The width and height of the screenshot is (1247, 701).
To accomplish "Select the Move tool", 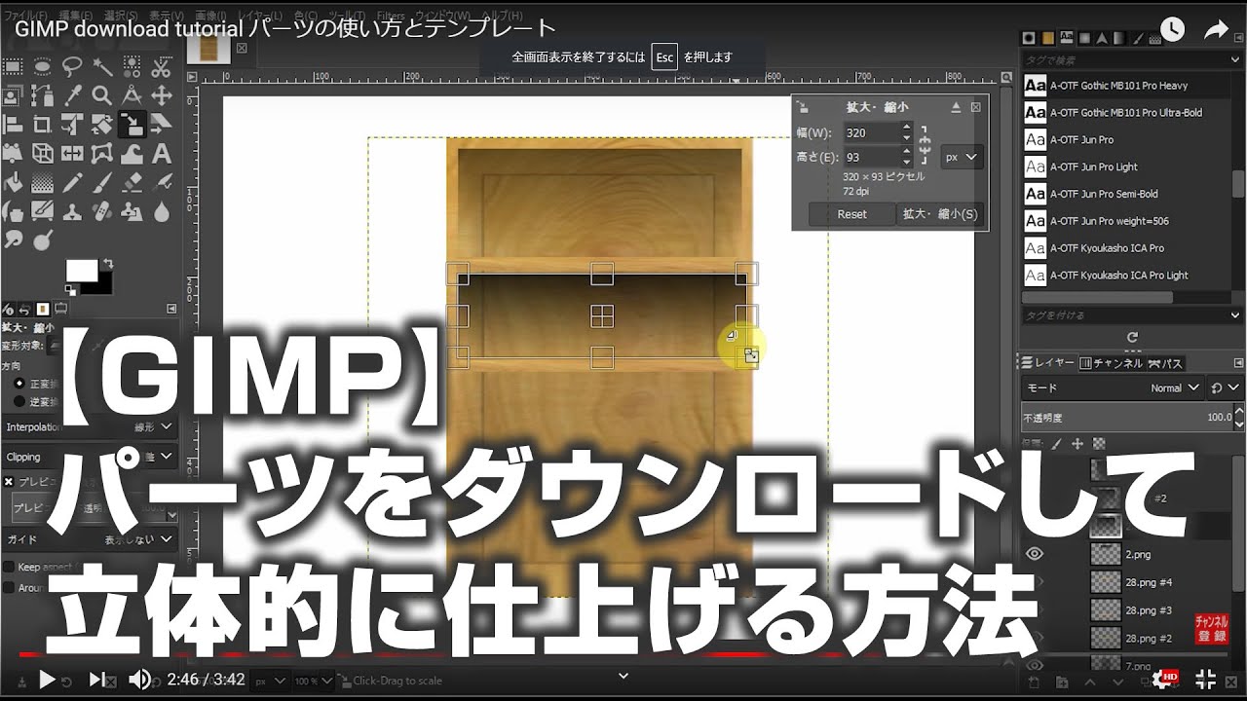I will point(162,95).
